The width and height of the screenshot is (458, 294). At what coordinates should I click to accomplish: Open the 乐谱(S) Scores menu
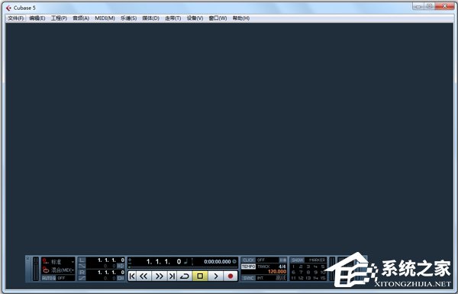128,18
